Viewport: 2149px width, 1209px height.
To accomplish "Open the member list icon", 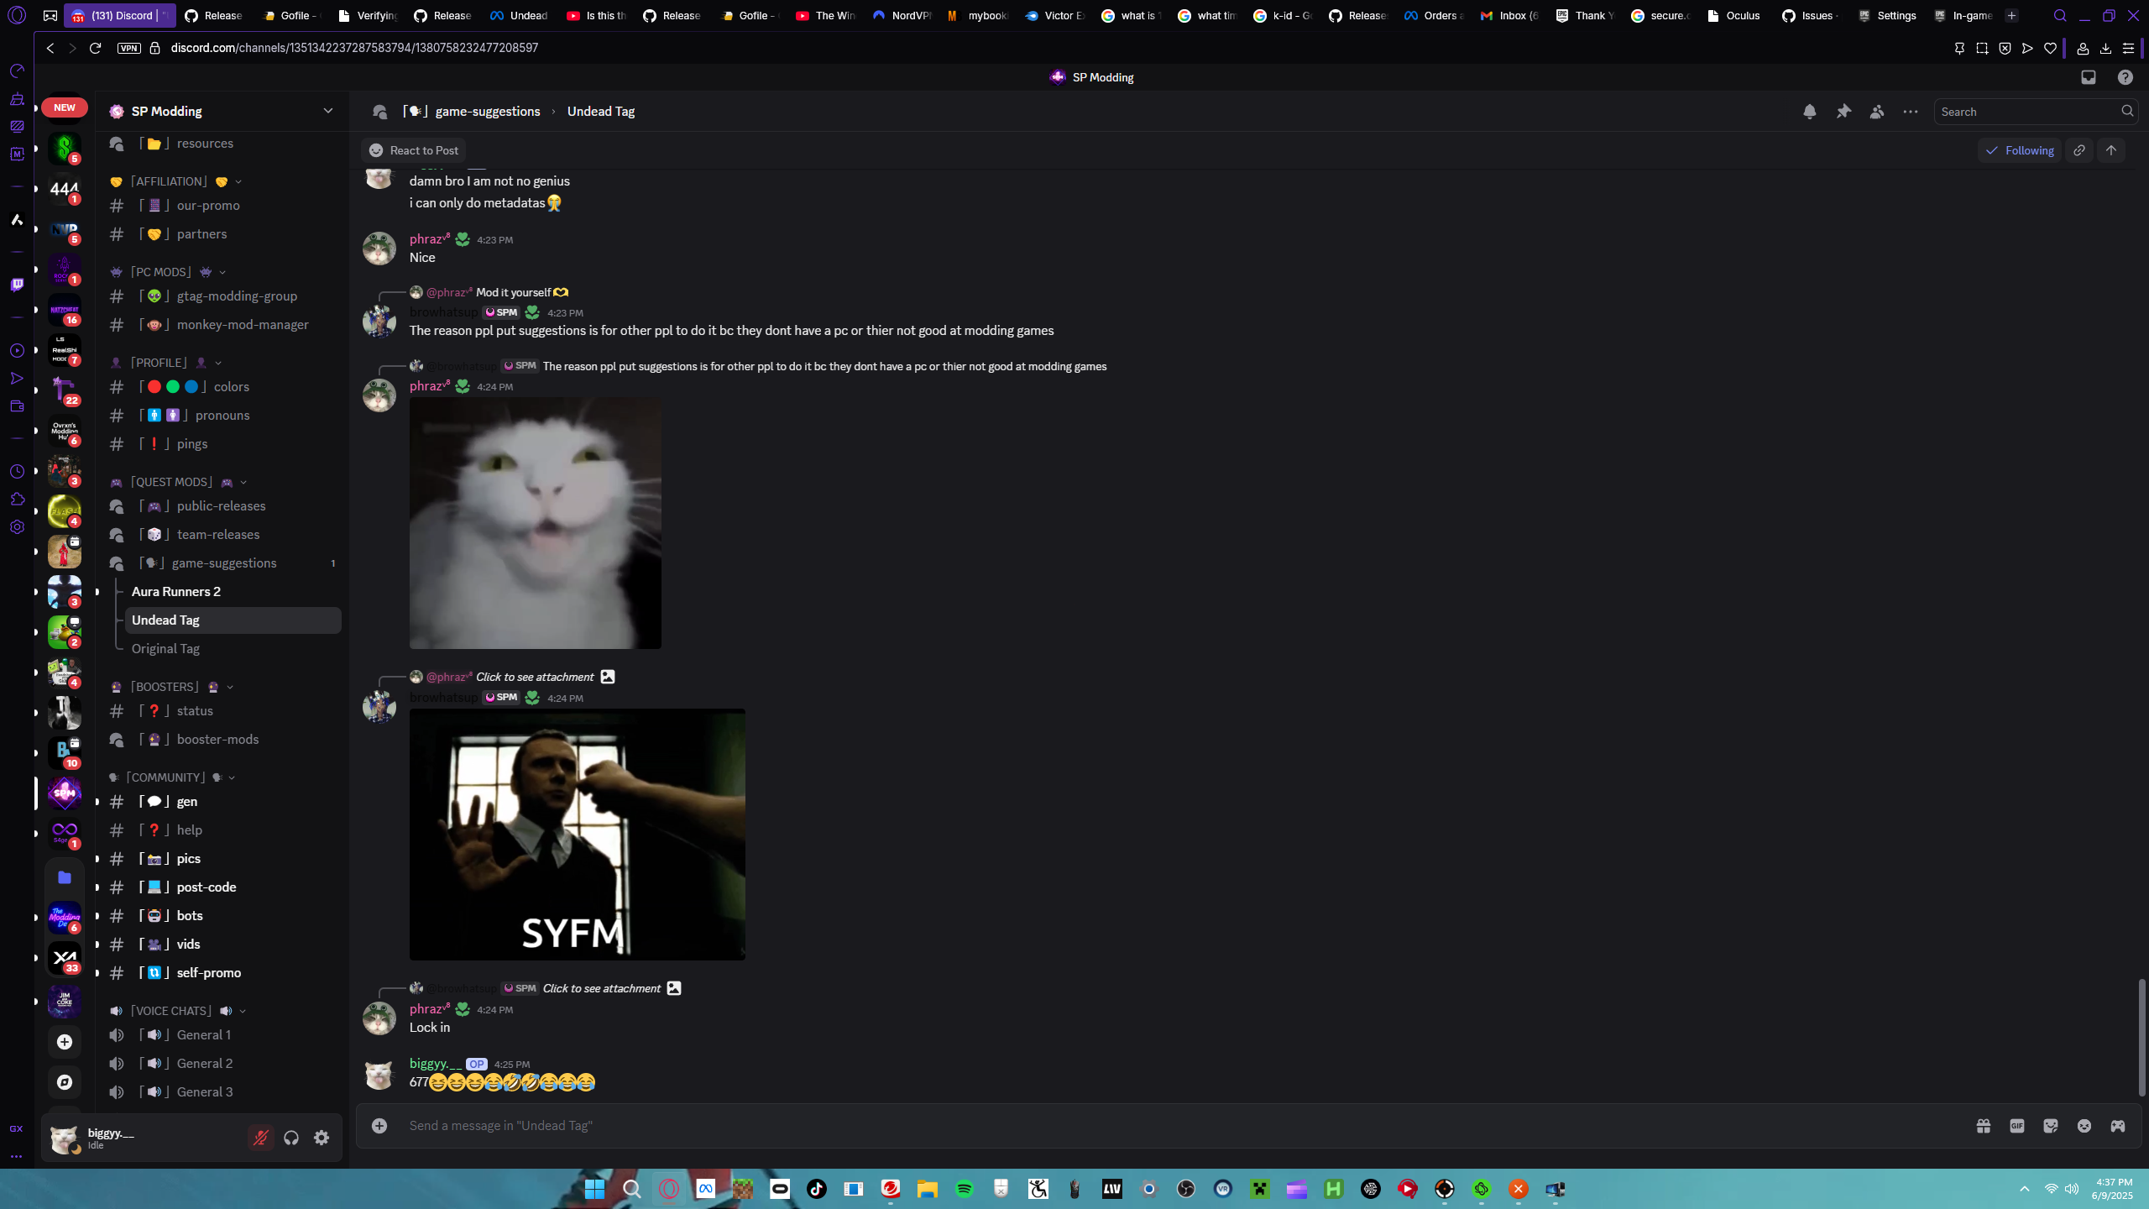I will [1877, 112].
